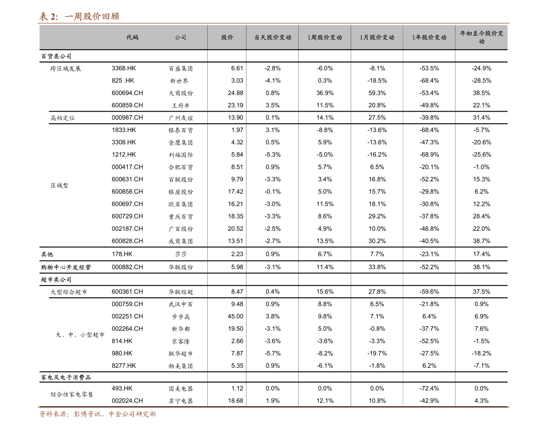Select the 跨区域发展 category label
This screenshot has width=547, height=427.
coord(66,68)
